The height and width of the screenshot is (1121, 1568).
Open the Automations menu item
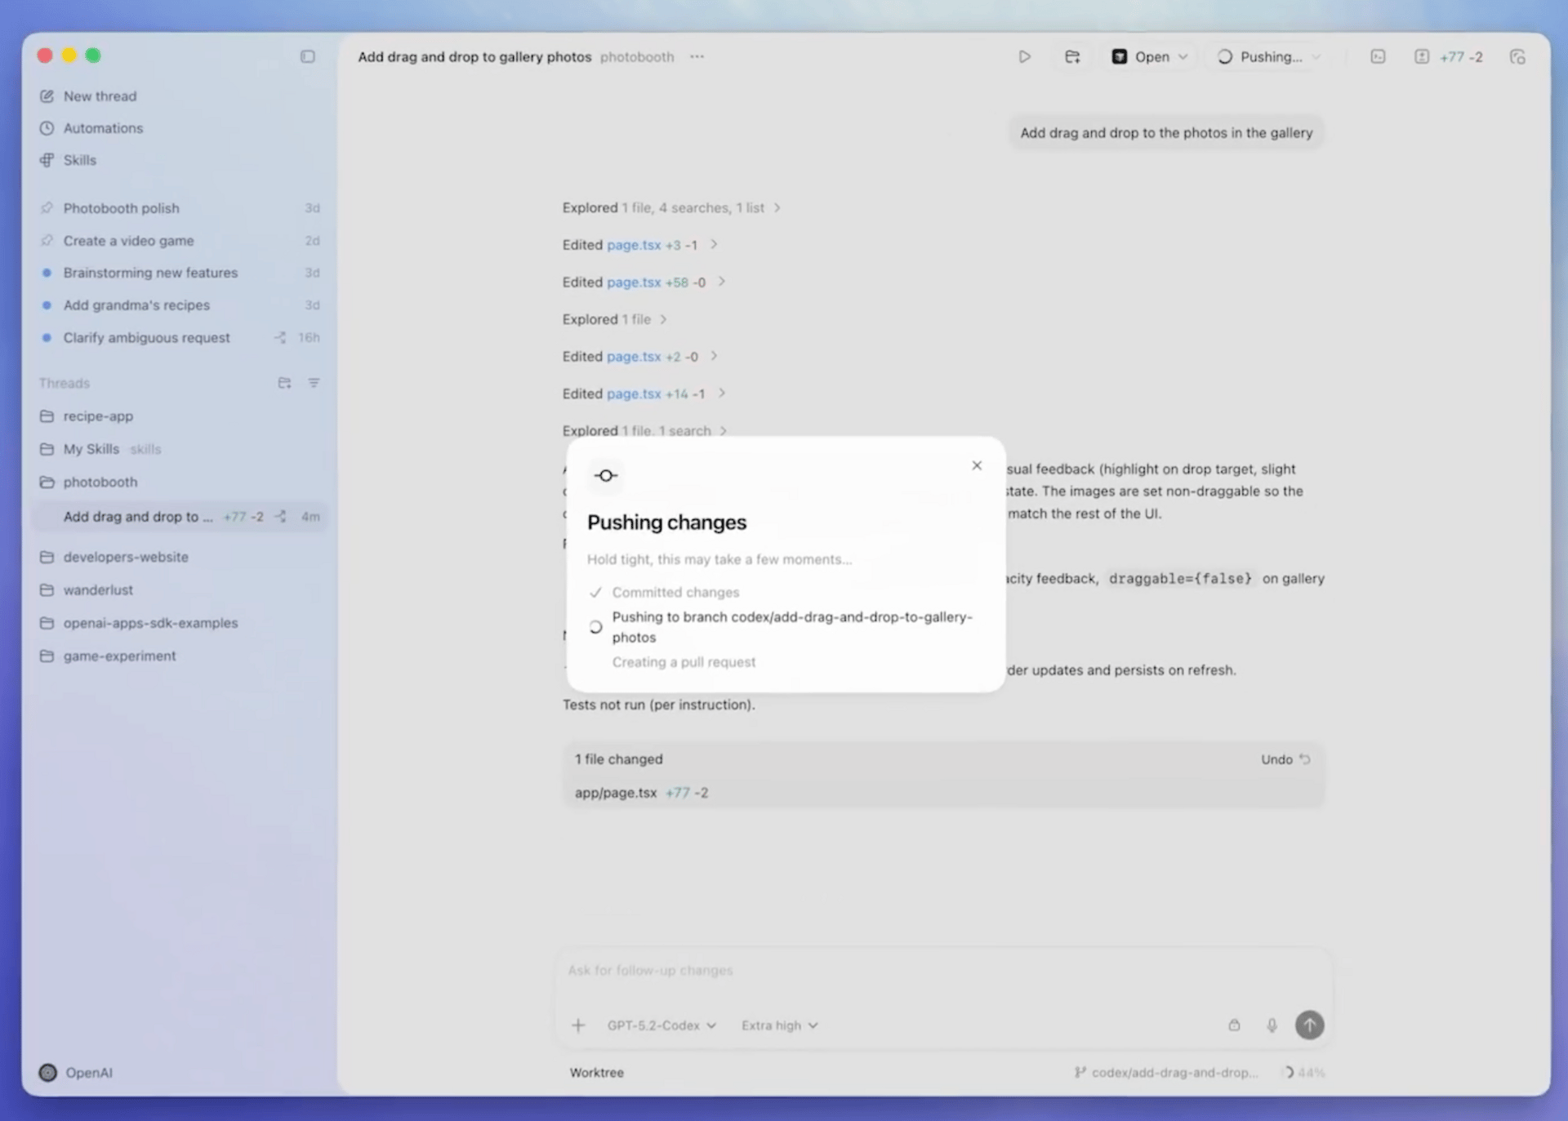103,128
